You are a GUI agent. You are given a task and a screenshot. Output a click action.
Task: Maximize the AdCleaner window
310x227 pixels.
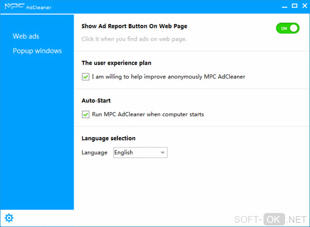(x=294, y=6)
